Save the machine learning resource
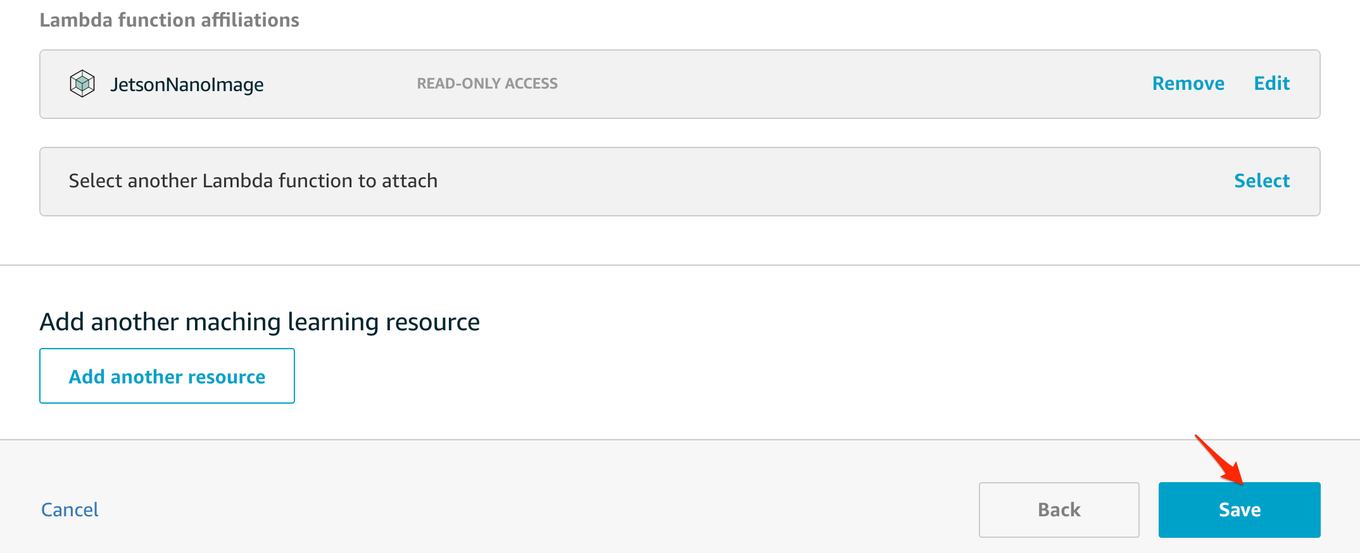 coord(1239,510)
